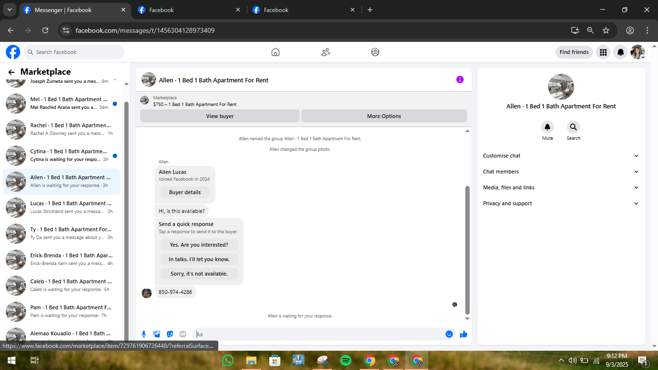Open the Lucas conversation in the list
The image size is (658, 370).
coord(62,207)
